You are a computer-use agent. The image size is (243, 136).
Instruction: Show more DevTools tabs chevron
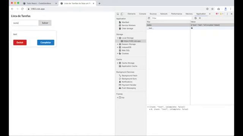click(210, 14)
